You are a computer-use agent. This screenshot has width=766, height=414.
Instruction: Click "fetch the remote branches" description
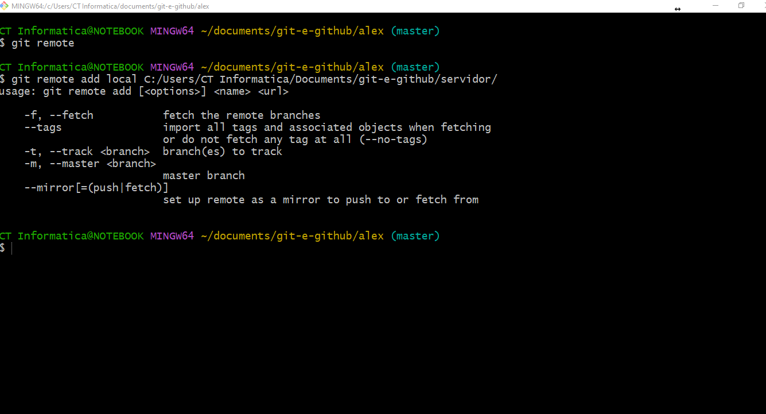pyautogui.click(x=242, y=115)
